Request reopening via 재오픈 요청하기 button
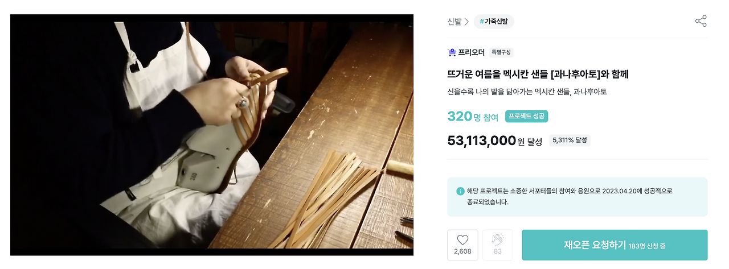 615,245
